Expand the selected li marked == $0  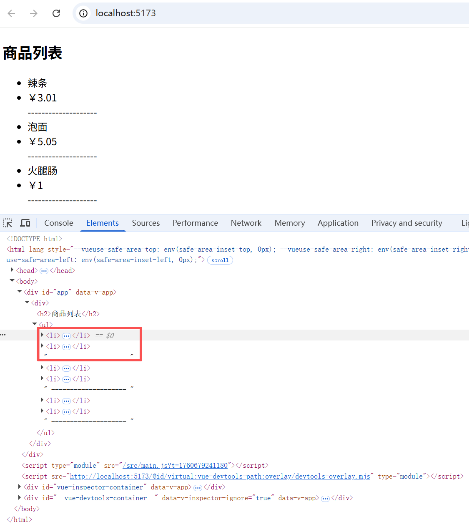click(x=42, y=335)
